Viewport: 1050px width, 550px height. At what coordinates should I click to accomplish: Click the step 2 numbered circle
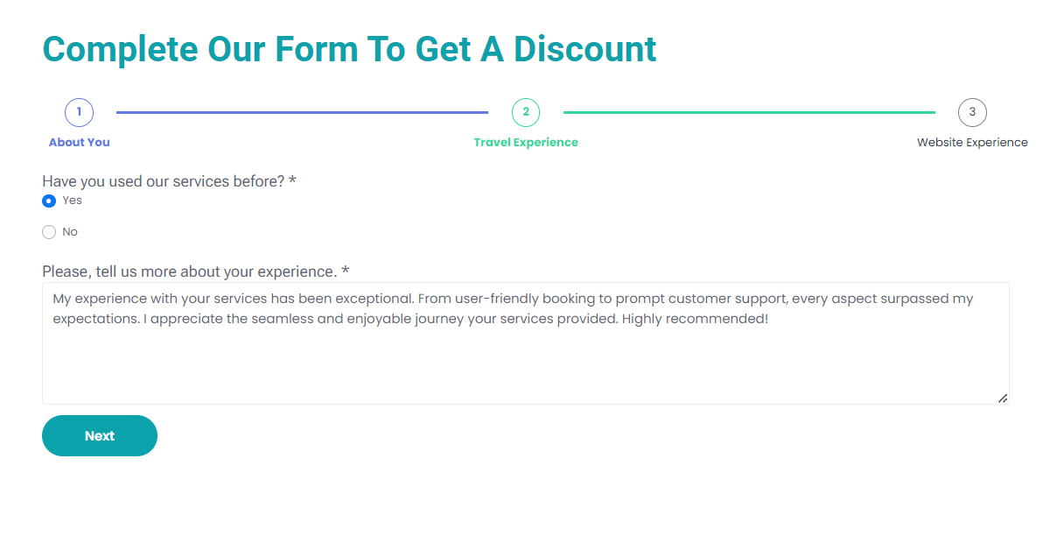[x=526, y=112]
